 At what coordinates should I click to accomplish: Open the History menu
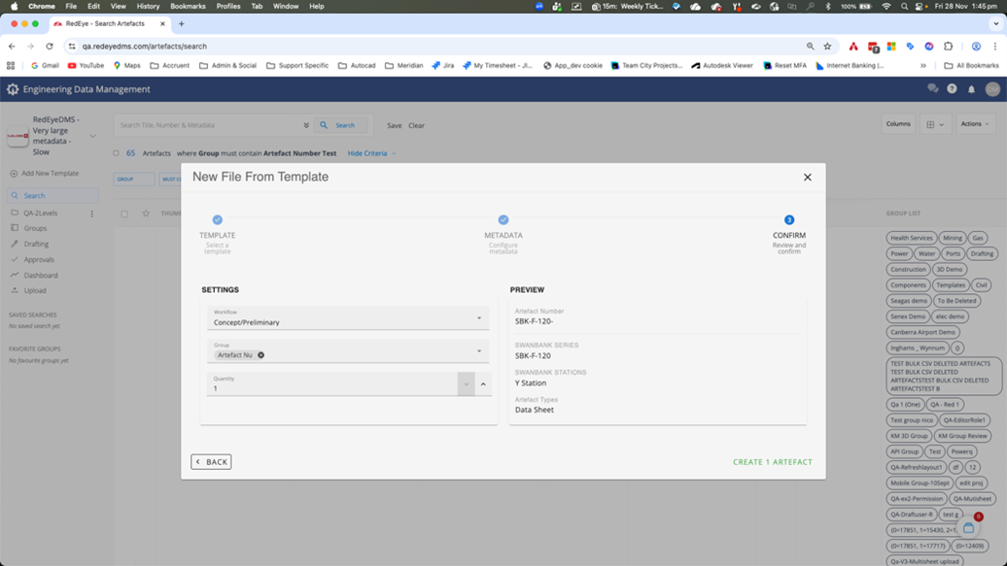(148, 6)
